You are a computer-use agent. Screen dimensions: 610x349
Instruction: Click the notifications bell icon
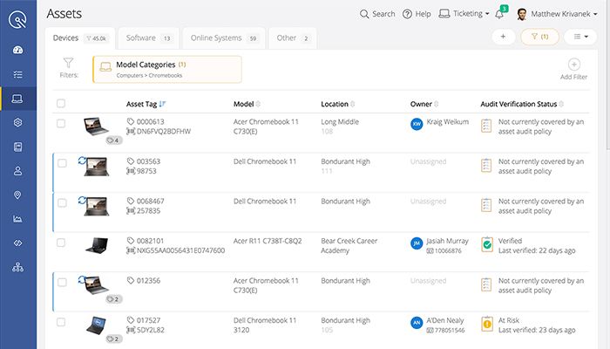pyautogui.click(x=499, y=14)
